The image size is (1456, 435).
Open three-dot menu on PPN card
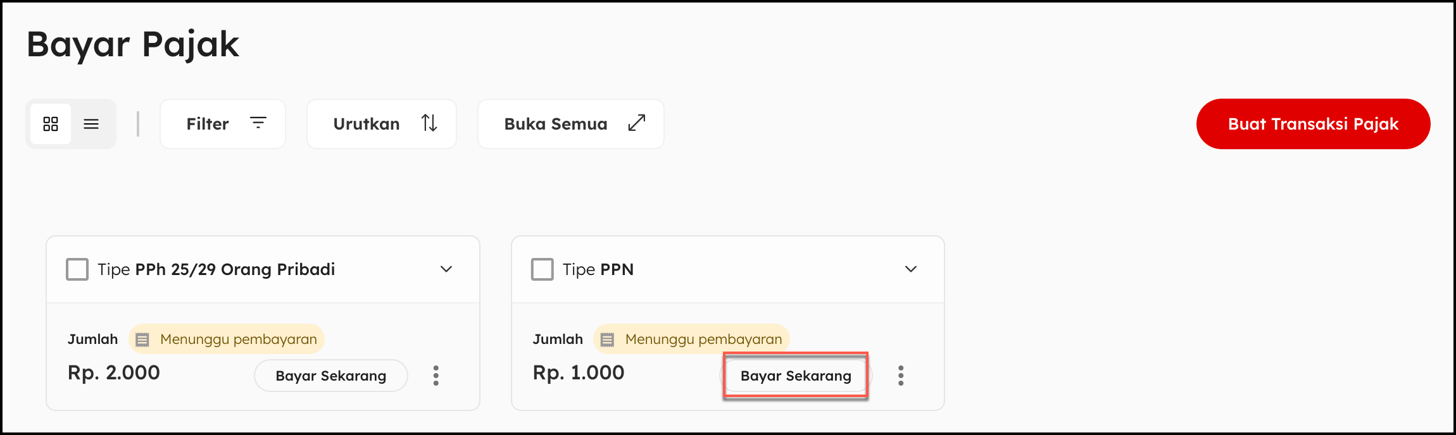(x=901, y=376)
